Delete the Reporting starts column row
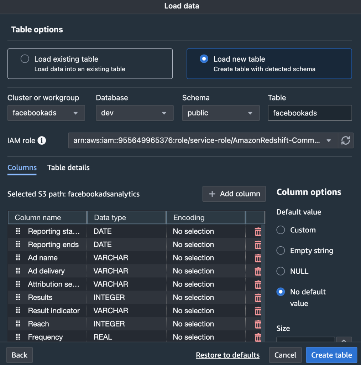 pyautogui.click(x=257, y=231)
